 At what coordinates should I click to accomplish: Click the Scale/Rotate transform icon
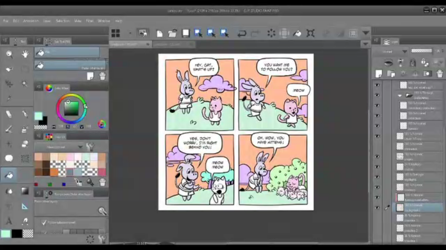[x=310, y=33]
